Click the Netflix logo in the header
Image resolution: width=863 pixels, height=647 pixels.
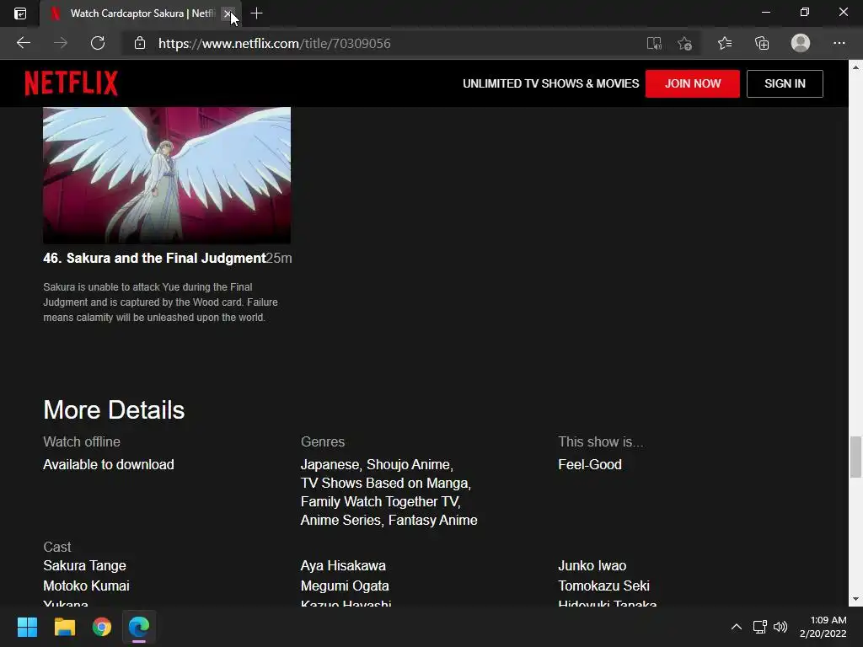71,83
